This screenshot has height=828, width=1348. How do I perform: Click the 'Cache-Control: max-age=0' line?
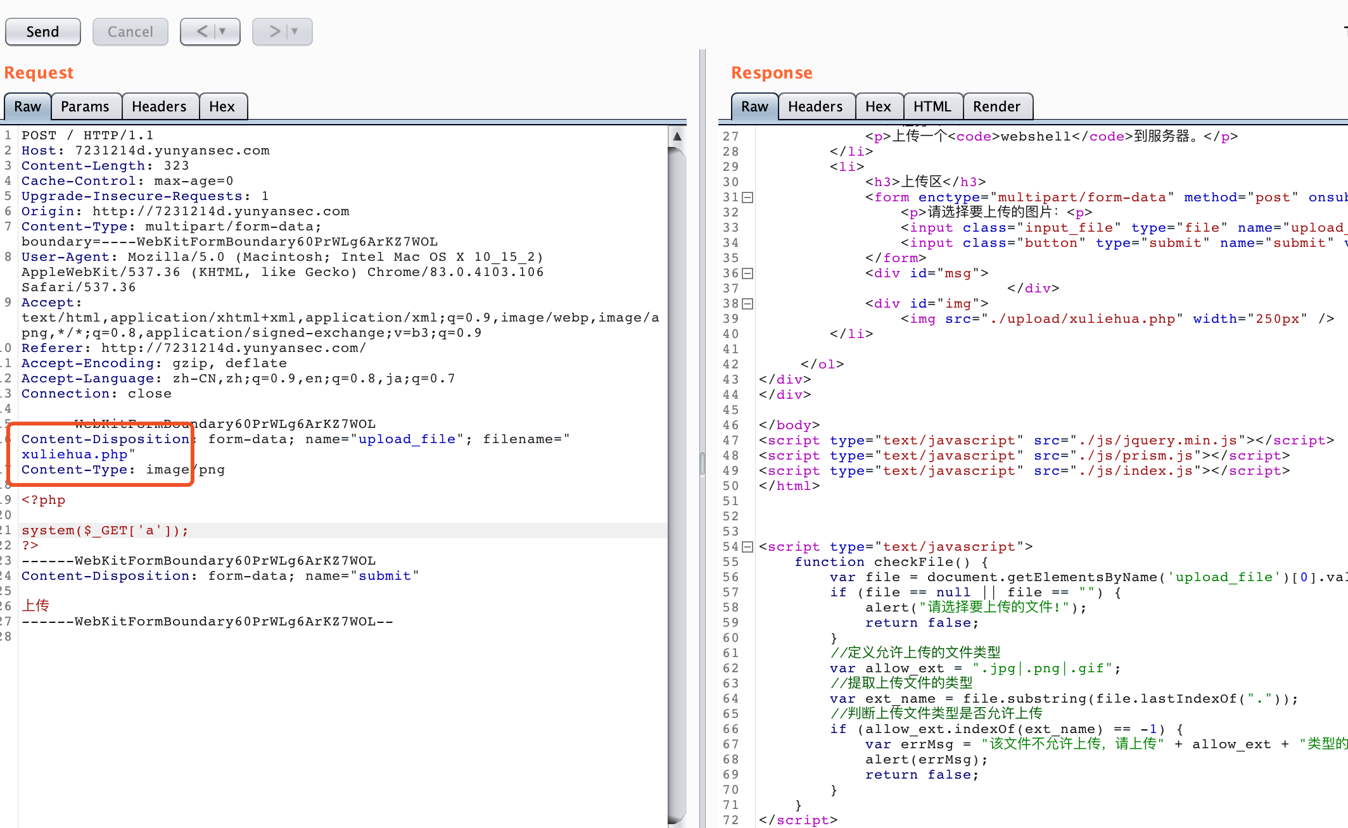click(127, 181)
